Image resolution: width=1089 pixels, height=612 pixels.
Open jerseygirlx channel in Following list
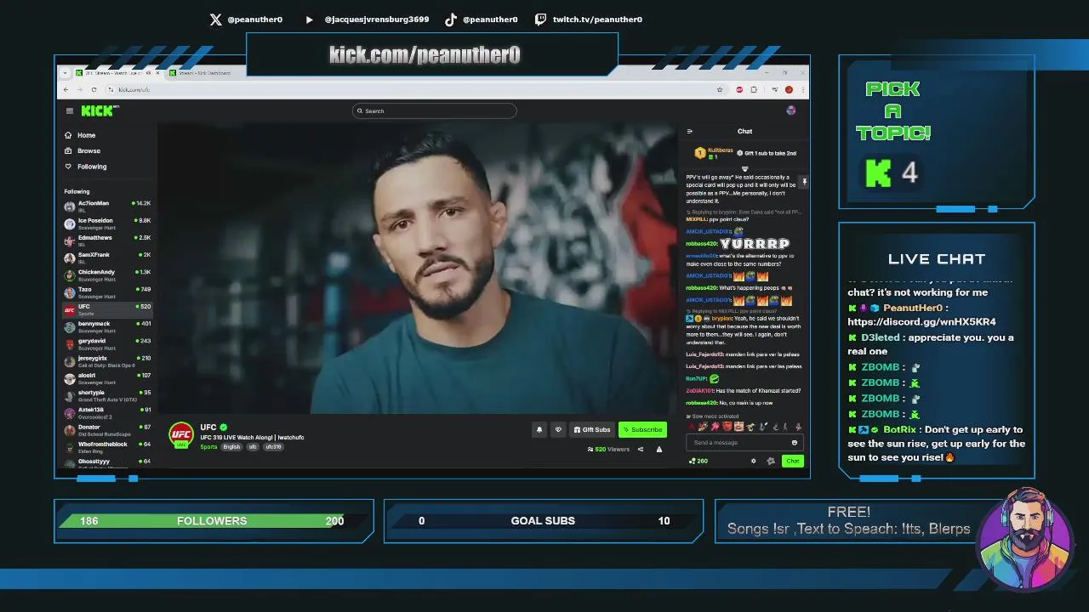point(107,361)
